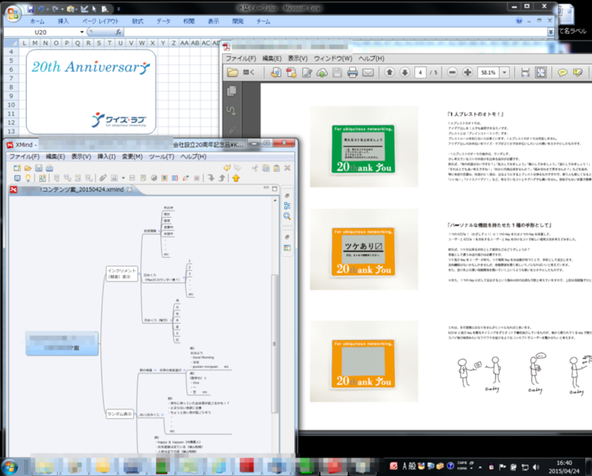592x476 pixels.
Task: Open the page thumbnails panel in the PDF sidebar
Action: pos(232,91)
